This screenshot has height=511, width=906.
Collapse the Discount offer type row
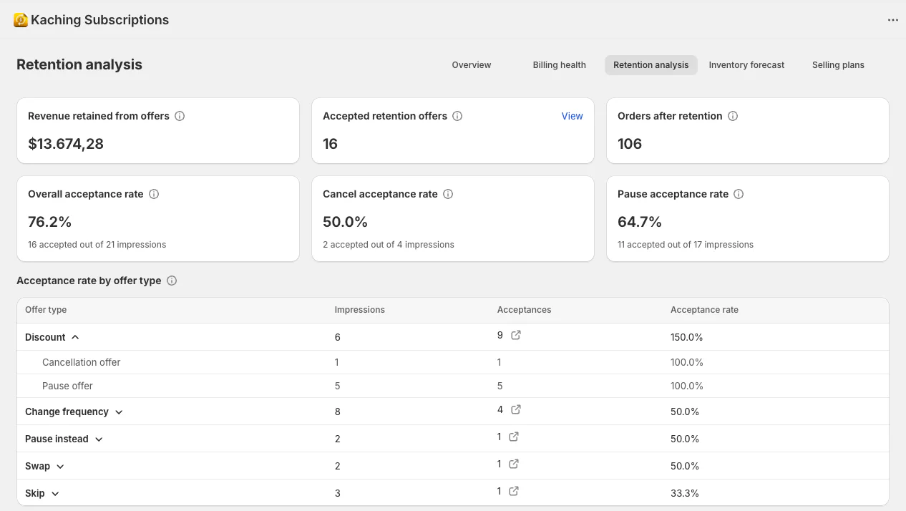click(75, 337)
